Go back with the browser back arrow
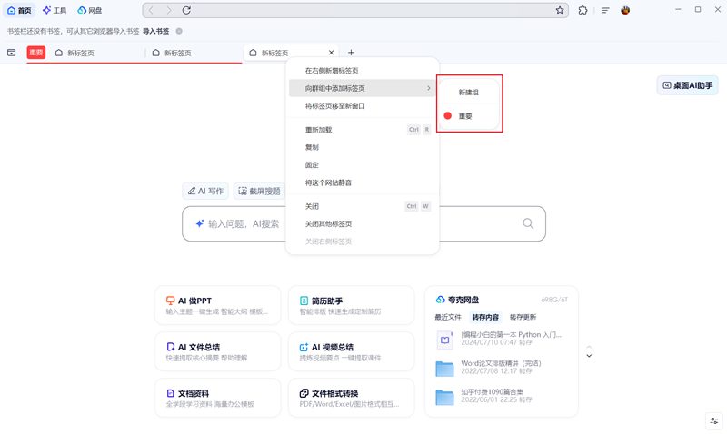This screenshot has height=434, width=727. tap(151, 10)
